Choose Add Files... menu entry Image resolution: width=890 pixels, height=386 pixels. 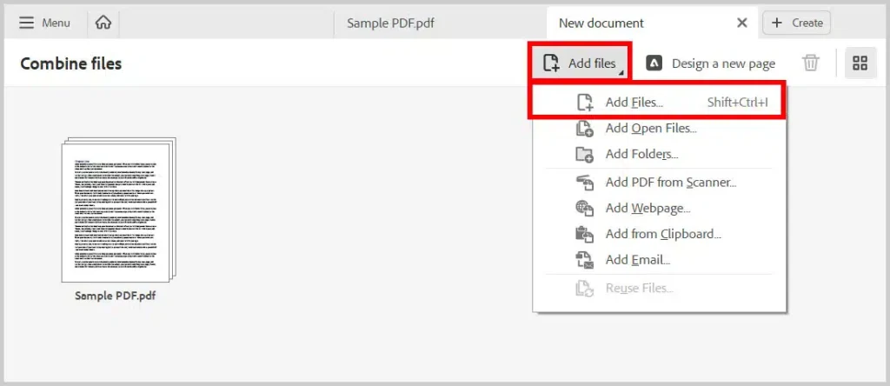pyautogui.click(x=657, y=103)
